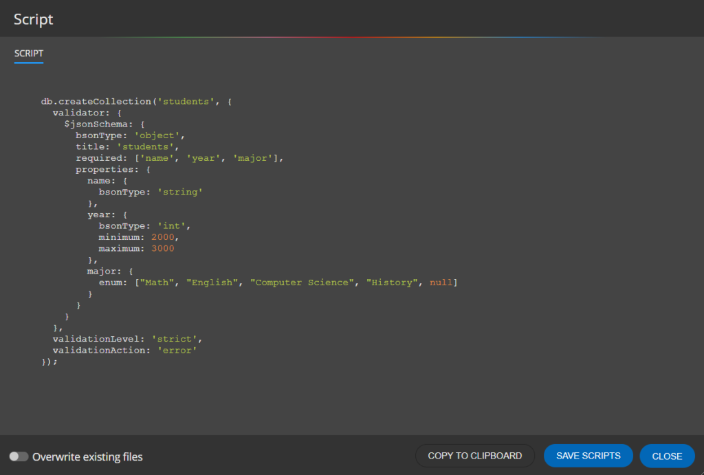The height and width of the screenshot is (475, 704).
Task: Click "English" in the enum list
Action: point(212,283)
